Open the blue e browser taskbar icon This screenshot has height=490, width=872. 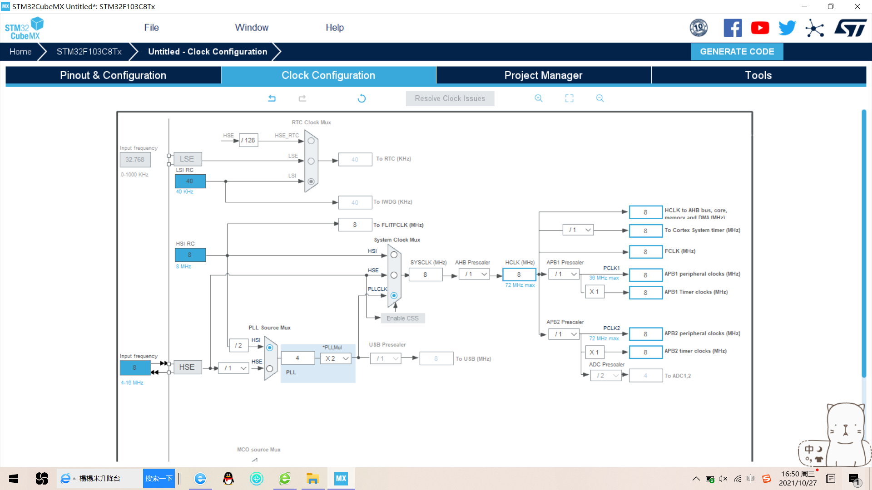[200, 479]
